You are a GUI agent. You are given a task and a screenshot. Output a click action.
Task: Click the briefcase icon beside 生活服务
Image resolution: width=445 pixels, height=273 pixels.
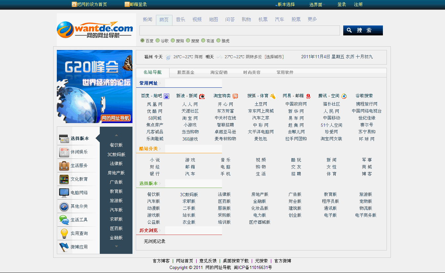(64, 165)
